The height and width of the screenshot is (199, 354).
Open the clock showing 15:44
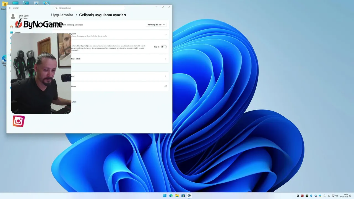(x=344, y=196)
